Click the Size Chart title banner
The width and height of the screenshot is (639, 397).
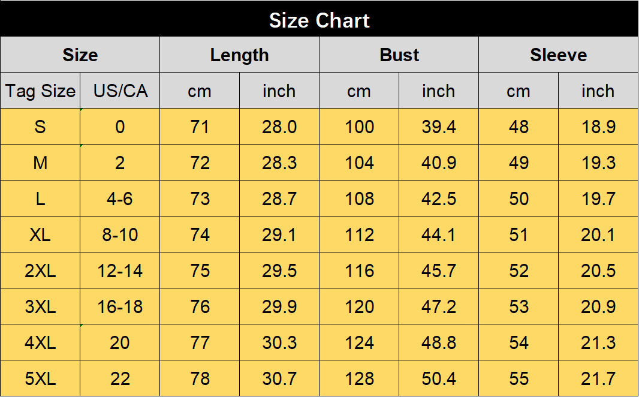pyautogui.click(x=319, y=19)
